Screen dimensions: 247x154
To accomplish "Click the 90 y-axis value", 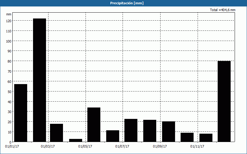I will (x=10, y=51).
